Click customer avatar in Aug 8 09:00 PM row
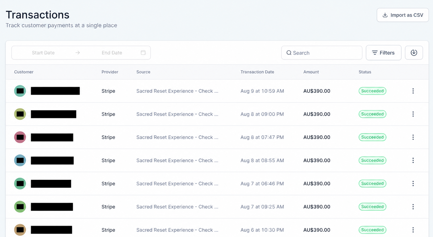This screenshot has height=237, width=433. (x=20, y=114)
